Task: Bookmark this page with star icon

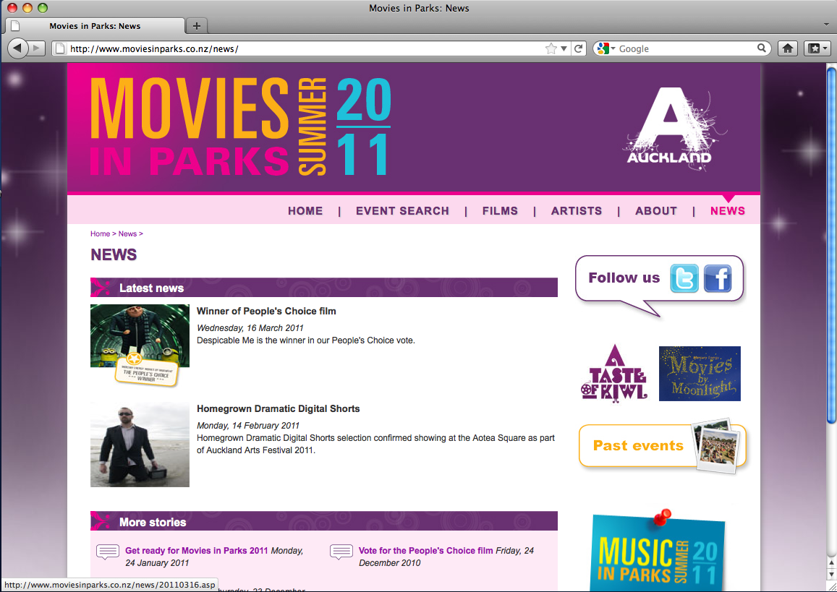Action: [551, 48]
